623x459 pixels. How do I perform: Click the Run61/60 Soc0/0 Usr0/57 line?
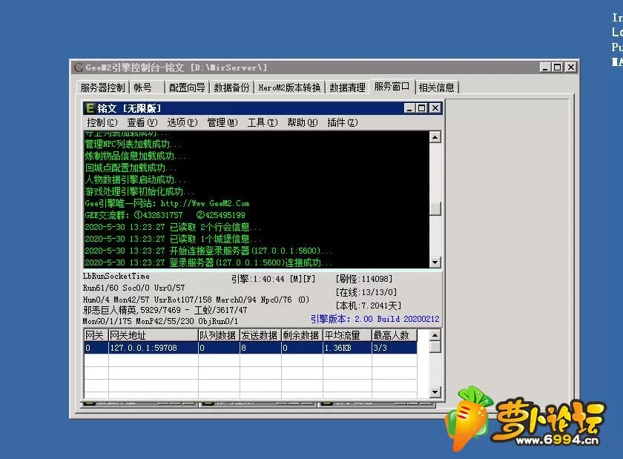click(x=133, y=287)
